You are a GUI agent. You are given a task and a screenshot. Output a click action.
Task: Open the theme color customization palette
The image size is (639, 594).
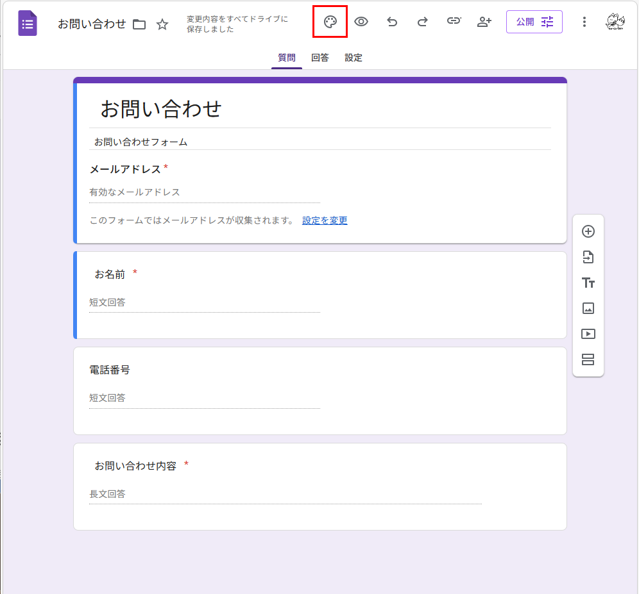click(x=329, y=21)
